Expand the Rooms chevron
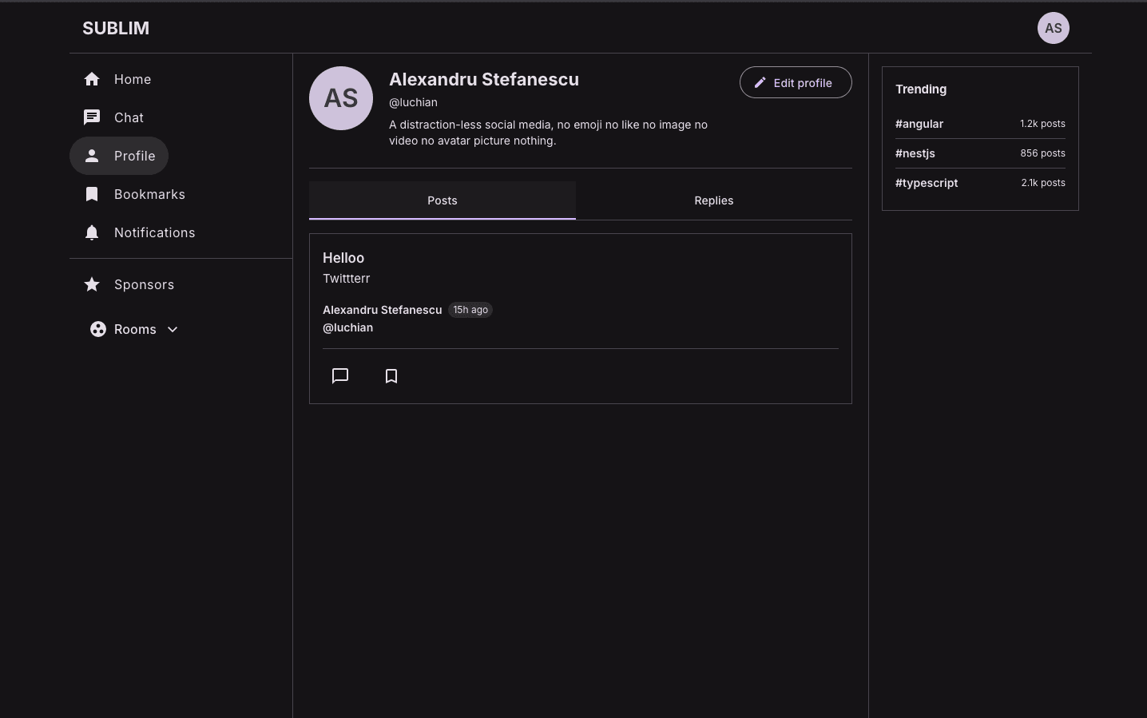 [173, 329]
